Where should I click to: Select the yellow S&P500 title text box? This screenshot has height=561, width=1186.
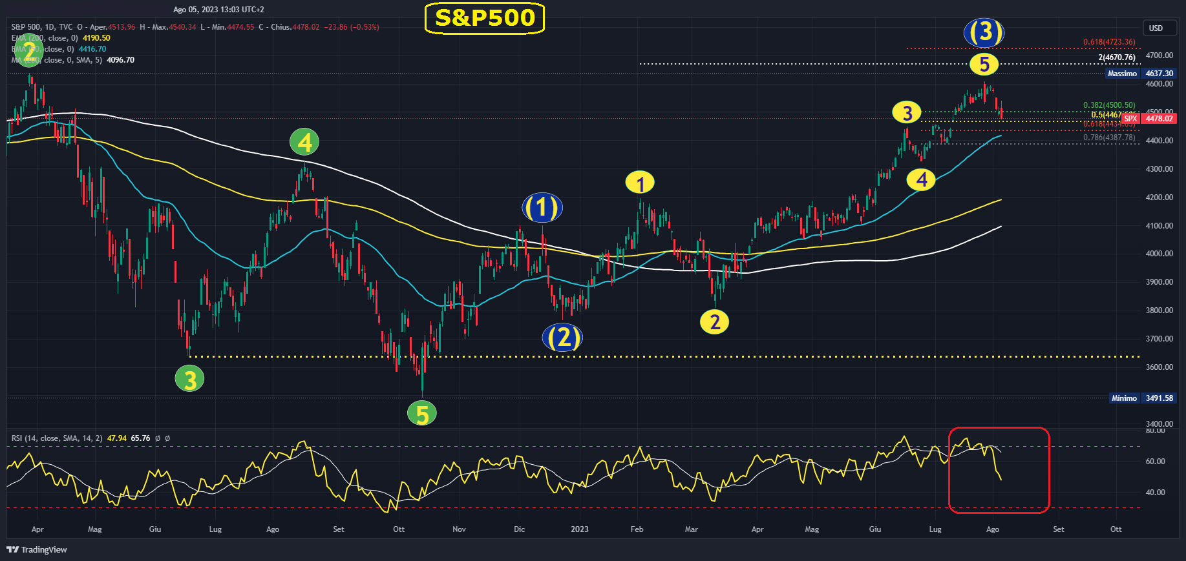(485, 18)
